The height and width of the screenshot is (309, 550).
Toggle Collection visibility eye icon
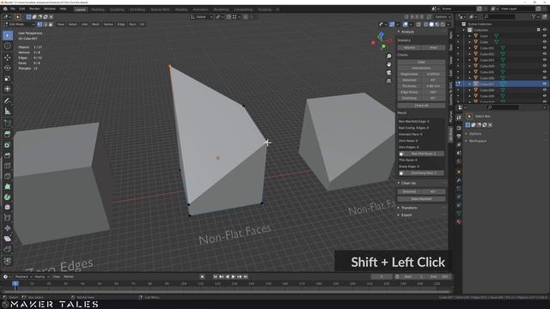click(x=545, y=30)
